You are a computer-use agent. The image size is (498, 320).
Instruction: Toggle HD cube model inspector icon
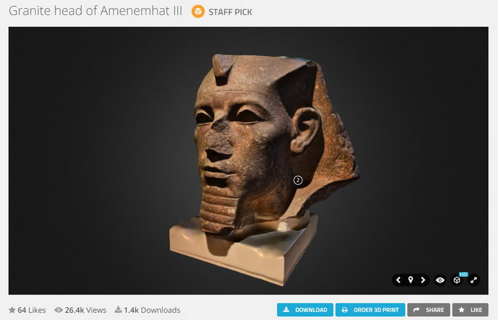coord(457,280)
